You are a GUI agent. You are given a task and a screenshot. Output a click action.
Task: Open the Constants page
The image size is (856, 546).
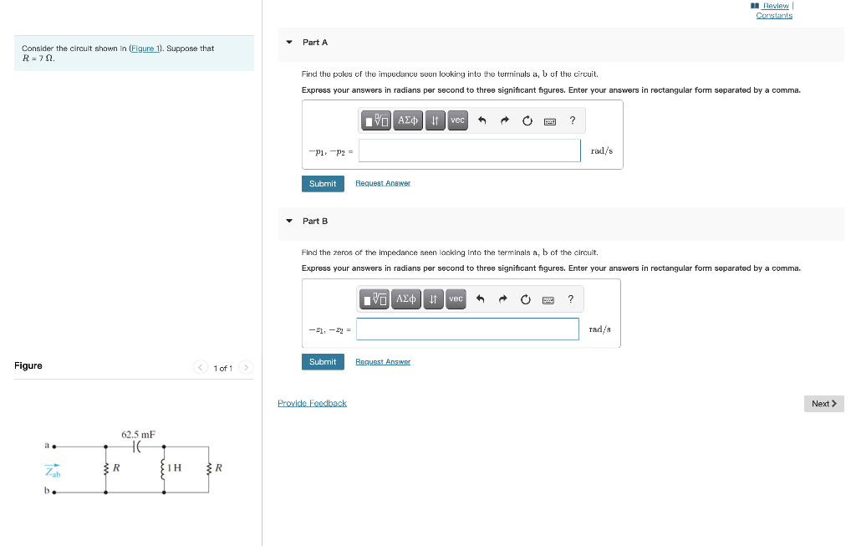pyautogui.click(x=773, y=14)
